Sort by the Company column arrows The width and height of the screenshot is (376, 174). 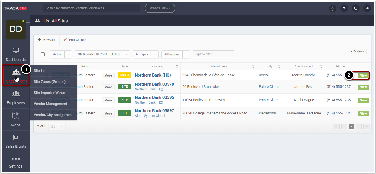[177, 67]
